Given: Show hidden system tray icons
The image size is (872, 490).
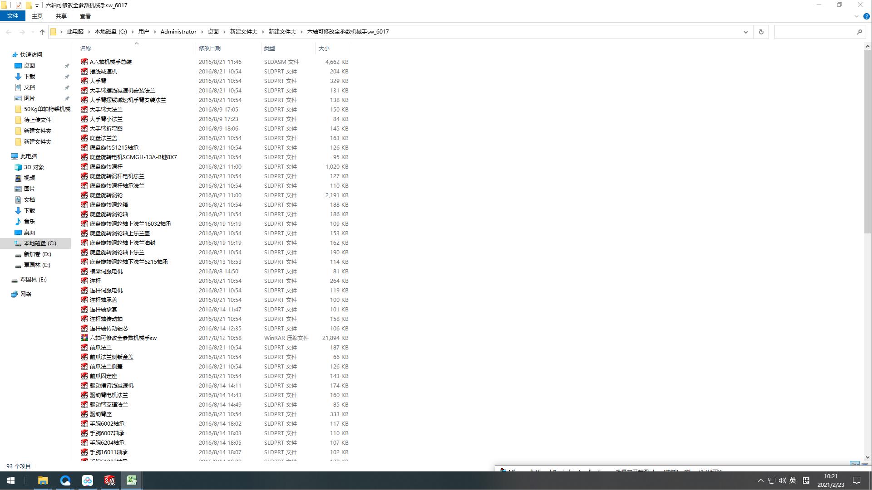Looking at the screenshot, I should (x=760, y=480).
